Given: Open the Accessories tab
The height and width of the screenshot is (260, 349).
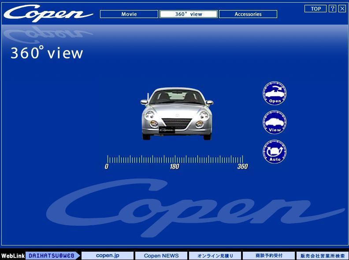Looking at the screenshot, I should (248, 14).
